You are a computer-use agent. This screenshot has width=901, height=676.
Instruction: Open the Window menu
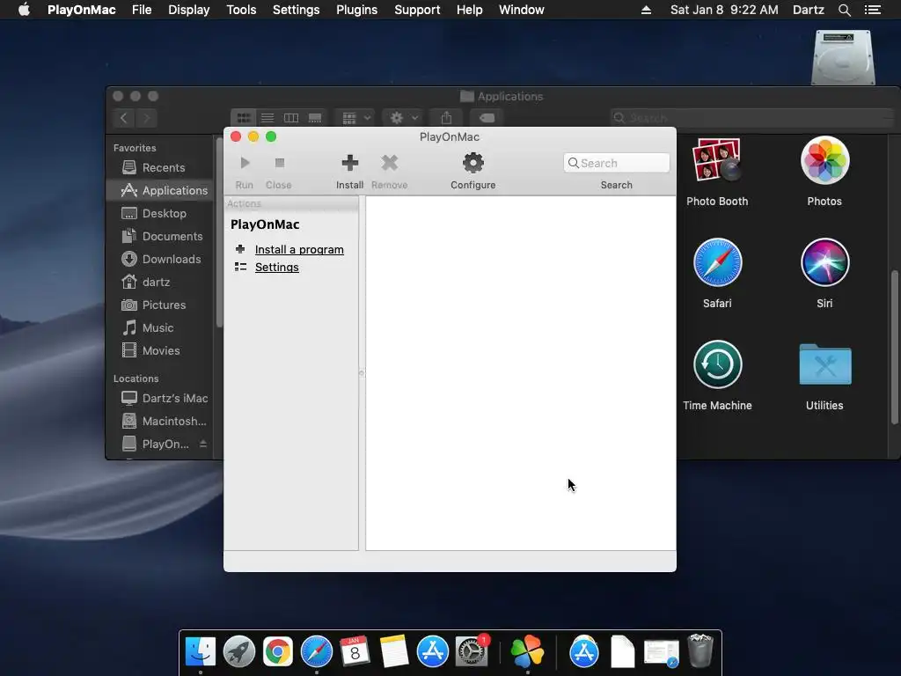coord(521,10)
